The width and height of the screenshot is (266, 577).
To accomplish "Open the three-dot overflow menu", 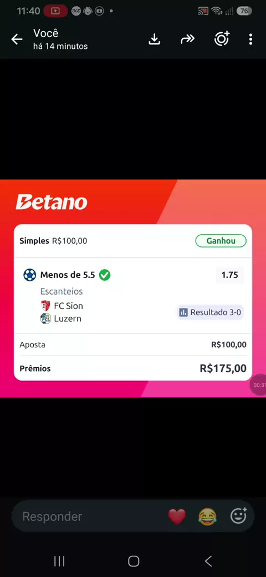I will (x=250, y=39).
